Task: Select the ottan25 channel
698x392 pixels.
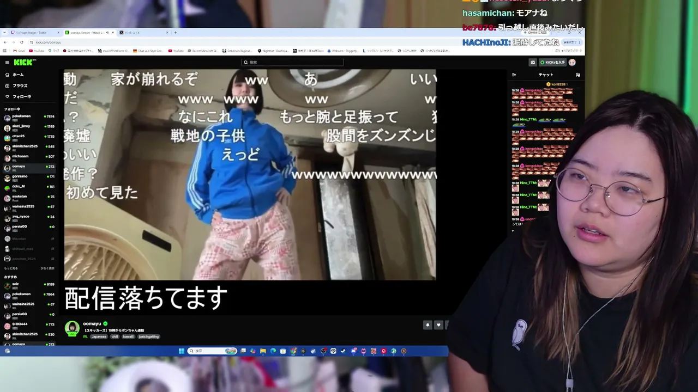Action: click(x=29, y=137)
